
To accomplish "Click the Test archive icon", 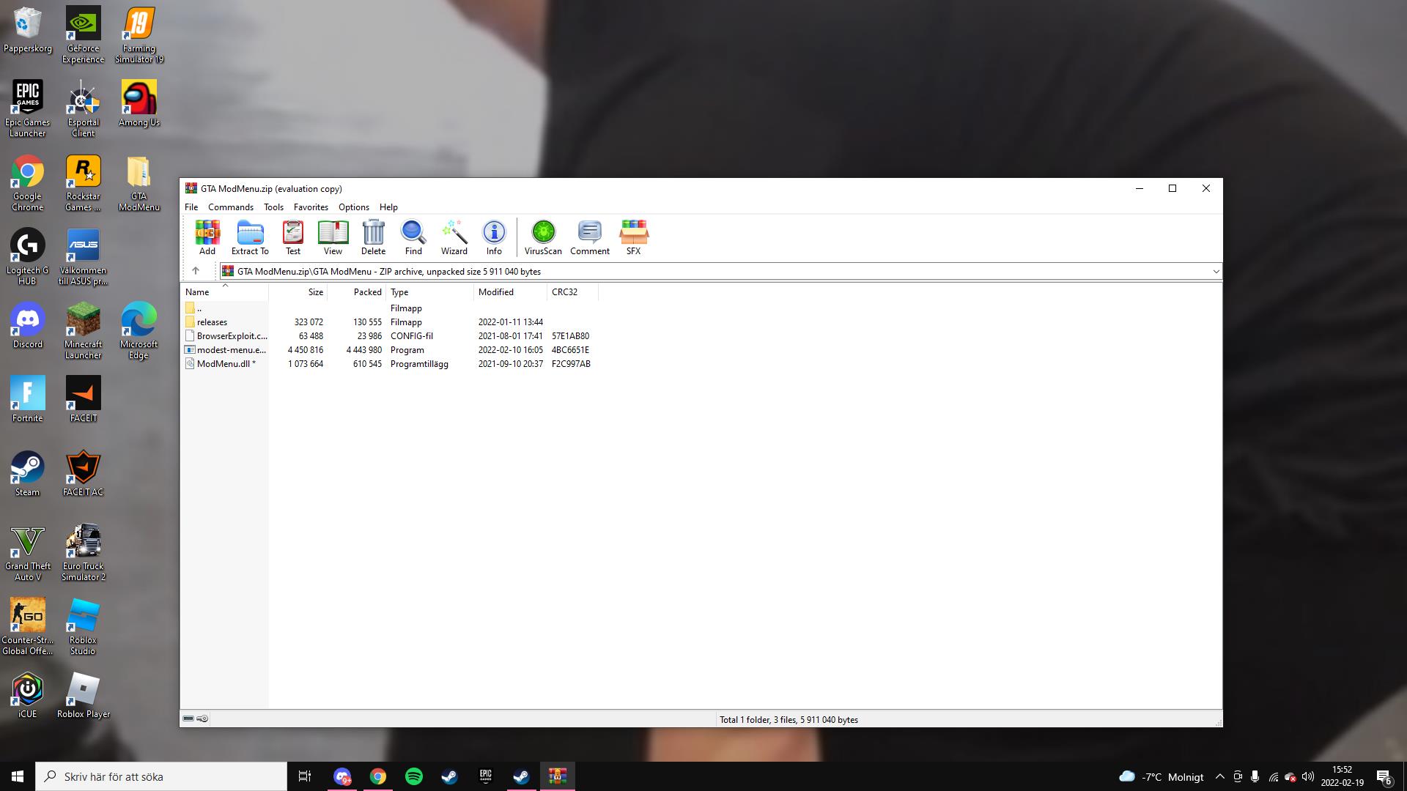I will pyautogui.click(x=293, y=237).
